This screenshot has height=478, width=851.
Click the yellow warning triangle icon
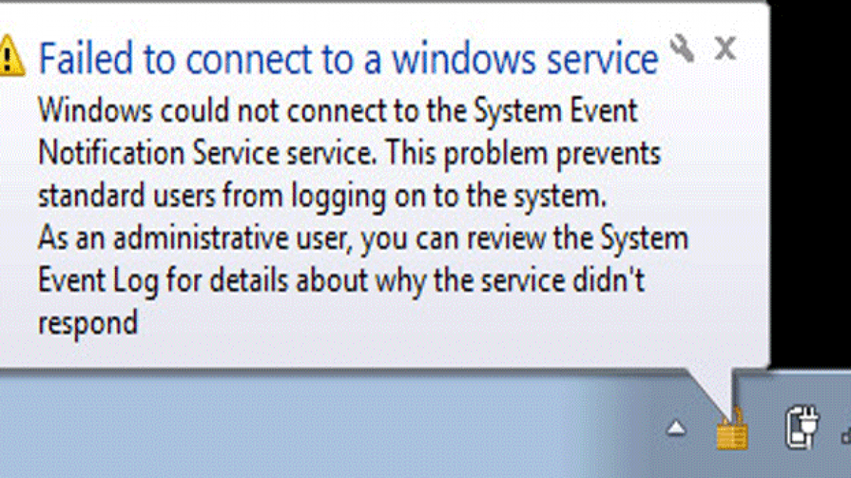[x=11, y=55]
